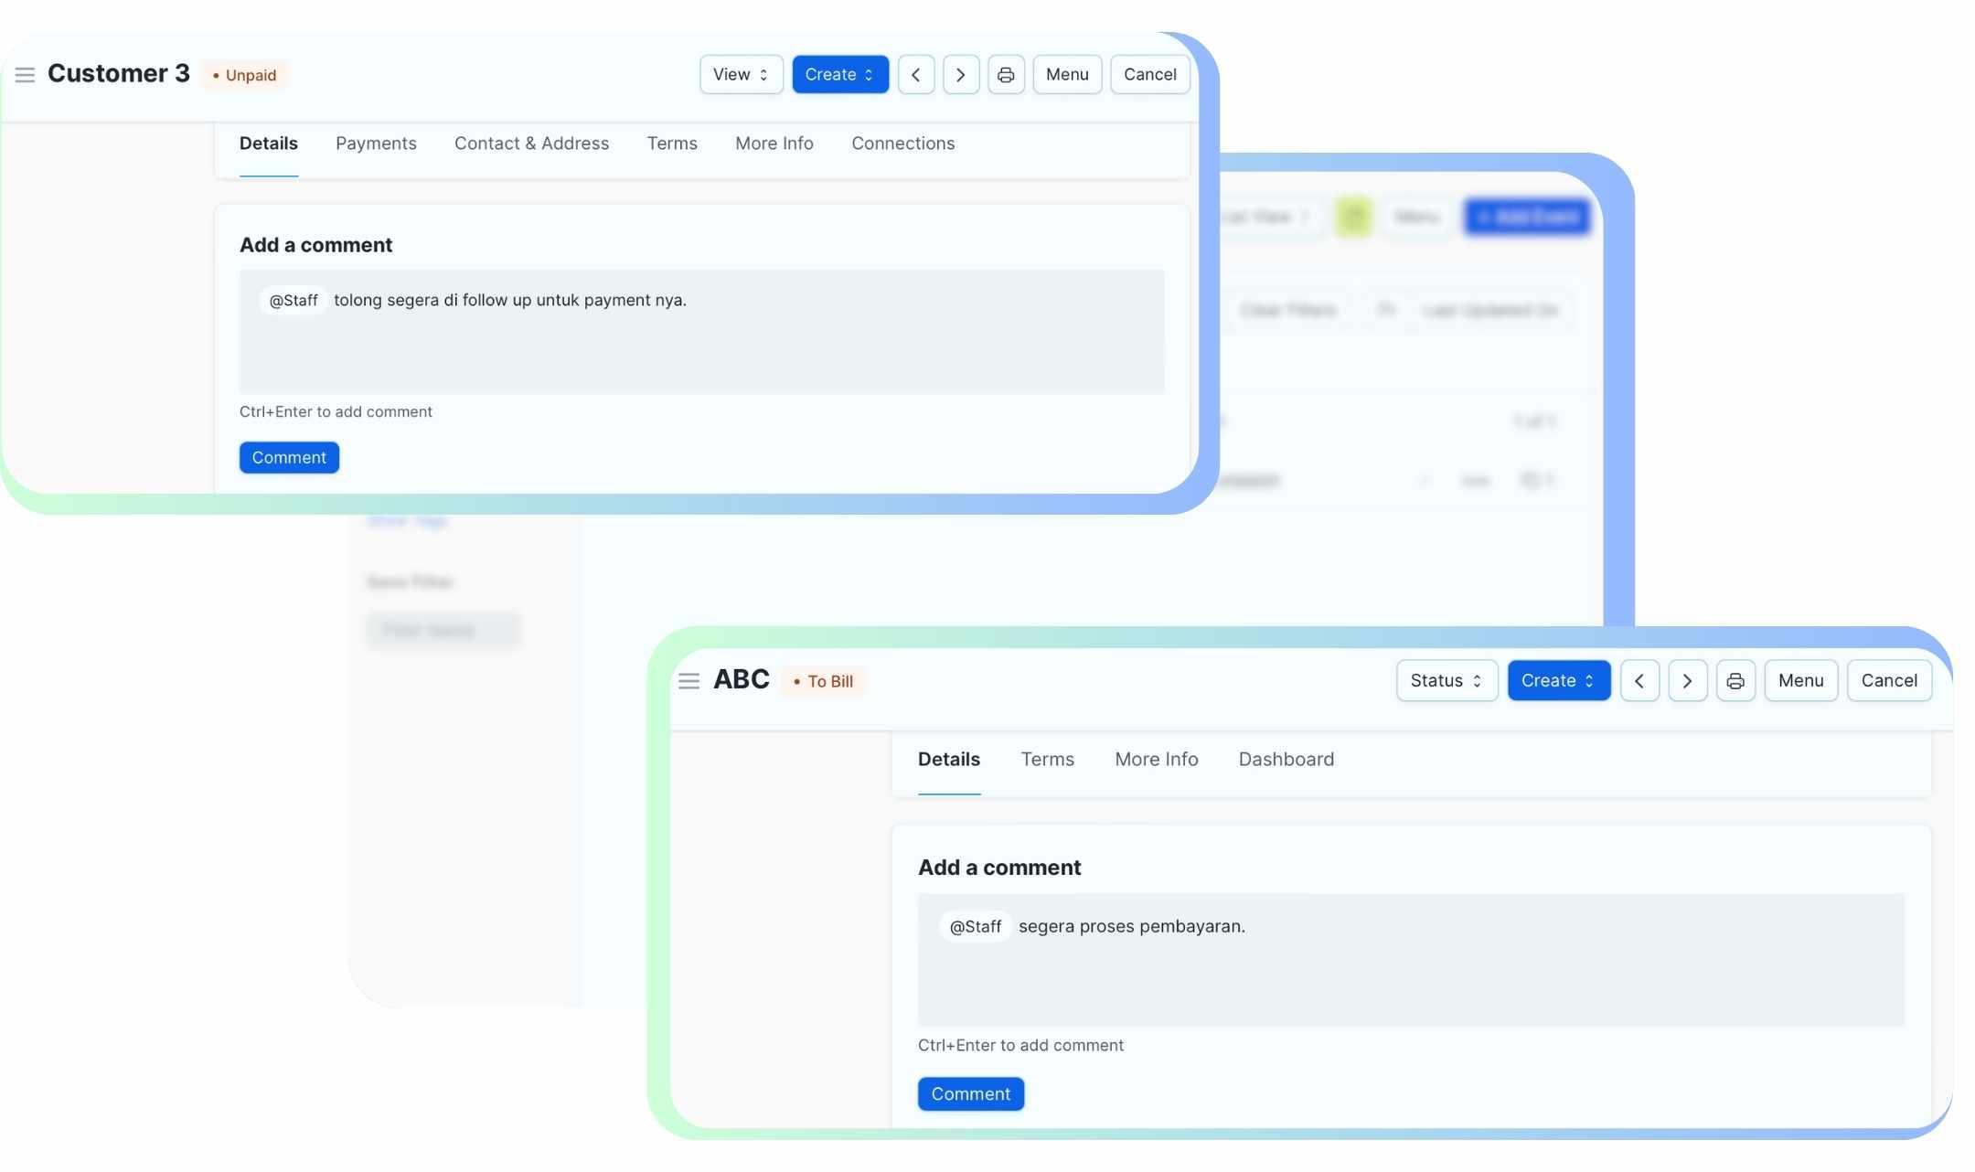Switch to the Connections tab
The image size is (1975, 1172).
tap(902, 144)
